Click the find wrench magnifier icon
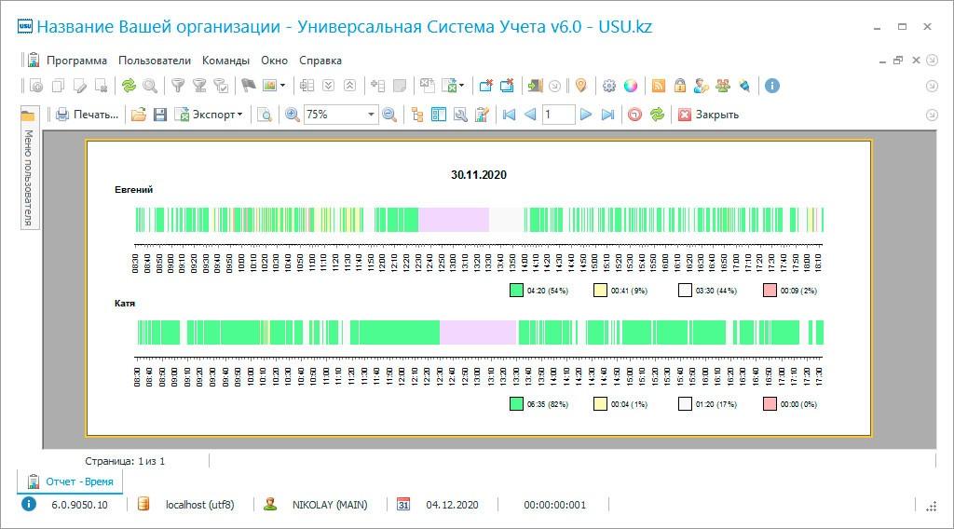 click(460, 115)
